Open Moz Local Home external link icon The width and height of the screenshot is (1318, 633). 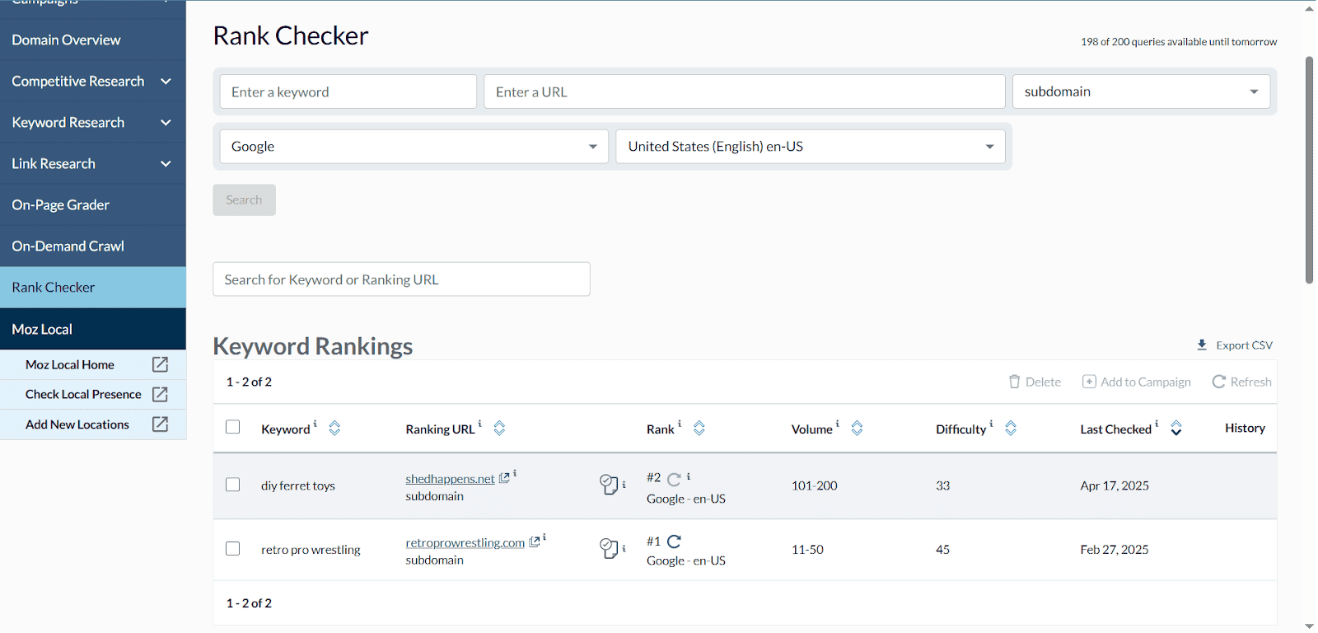click(161, 364)
